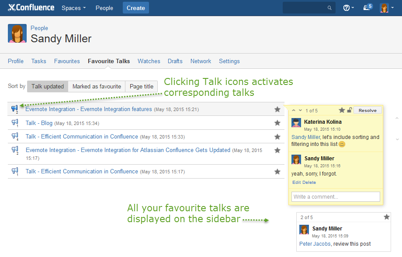Toggle star on the 2 of 5 talk card
Image resolution: width=402 pixels, height=257 pixels.
pos(386,217)
